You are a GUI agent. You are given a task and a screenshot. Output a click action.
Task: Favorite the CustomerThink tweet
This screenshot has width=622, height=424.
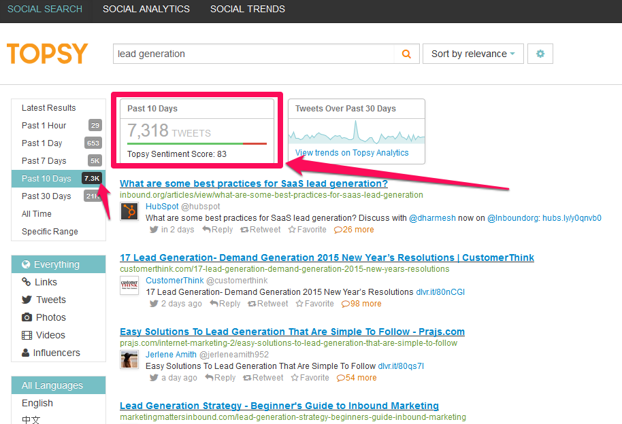click(x=315, y=304)
